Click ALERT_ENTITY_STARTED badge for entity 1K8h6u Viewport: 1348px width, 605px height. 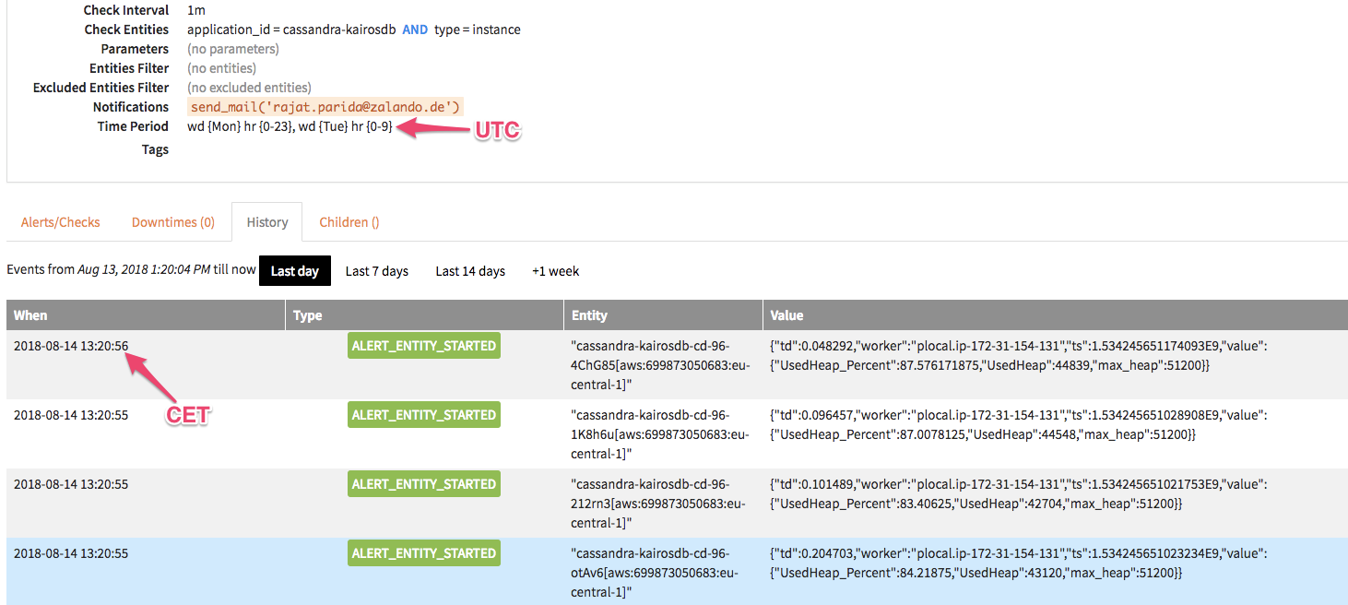424,415
